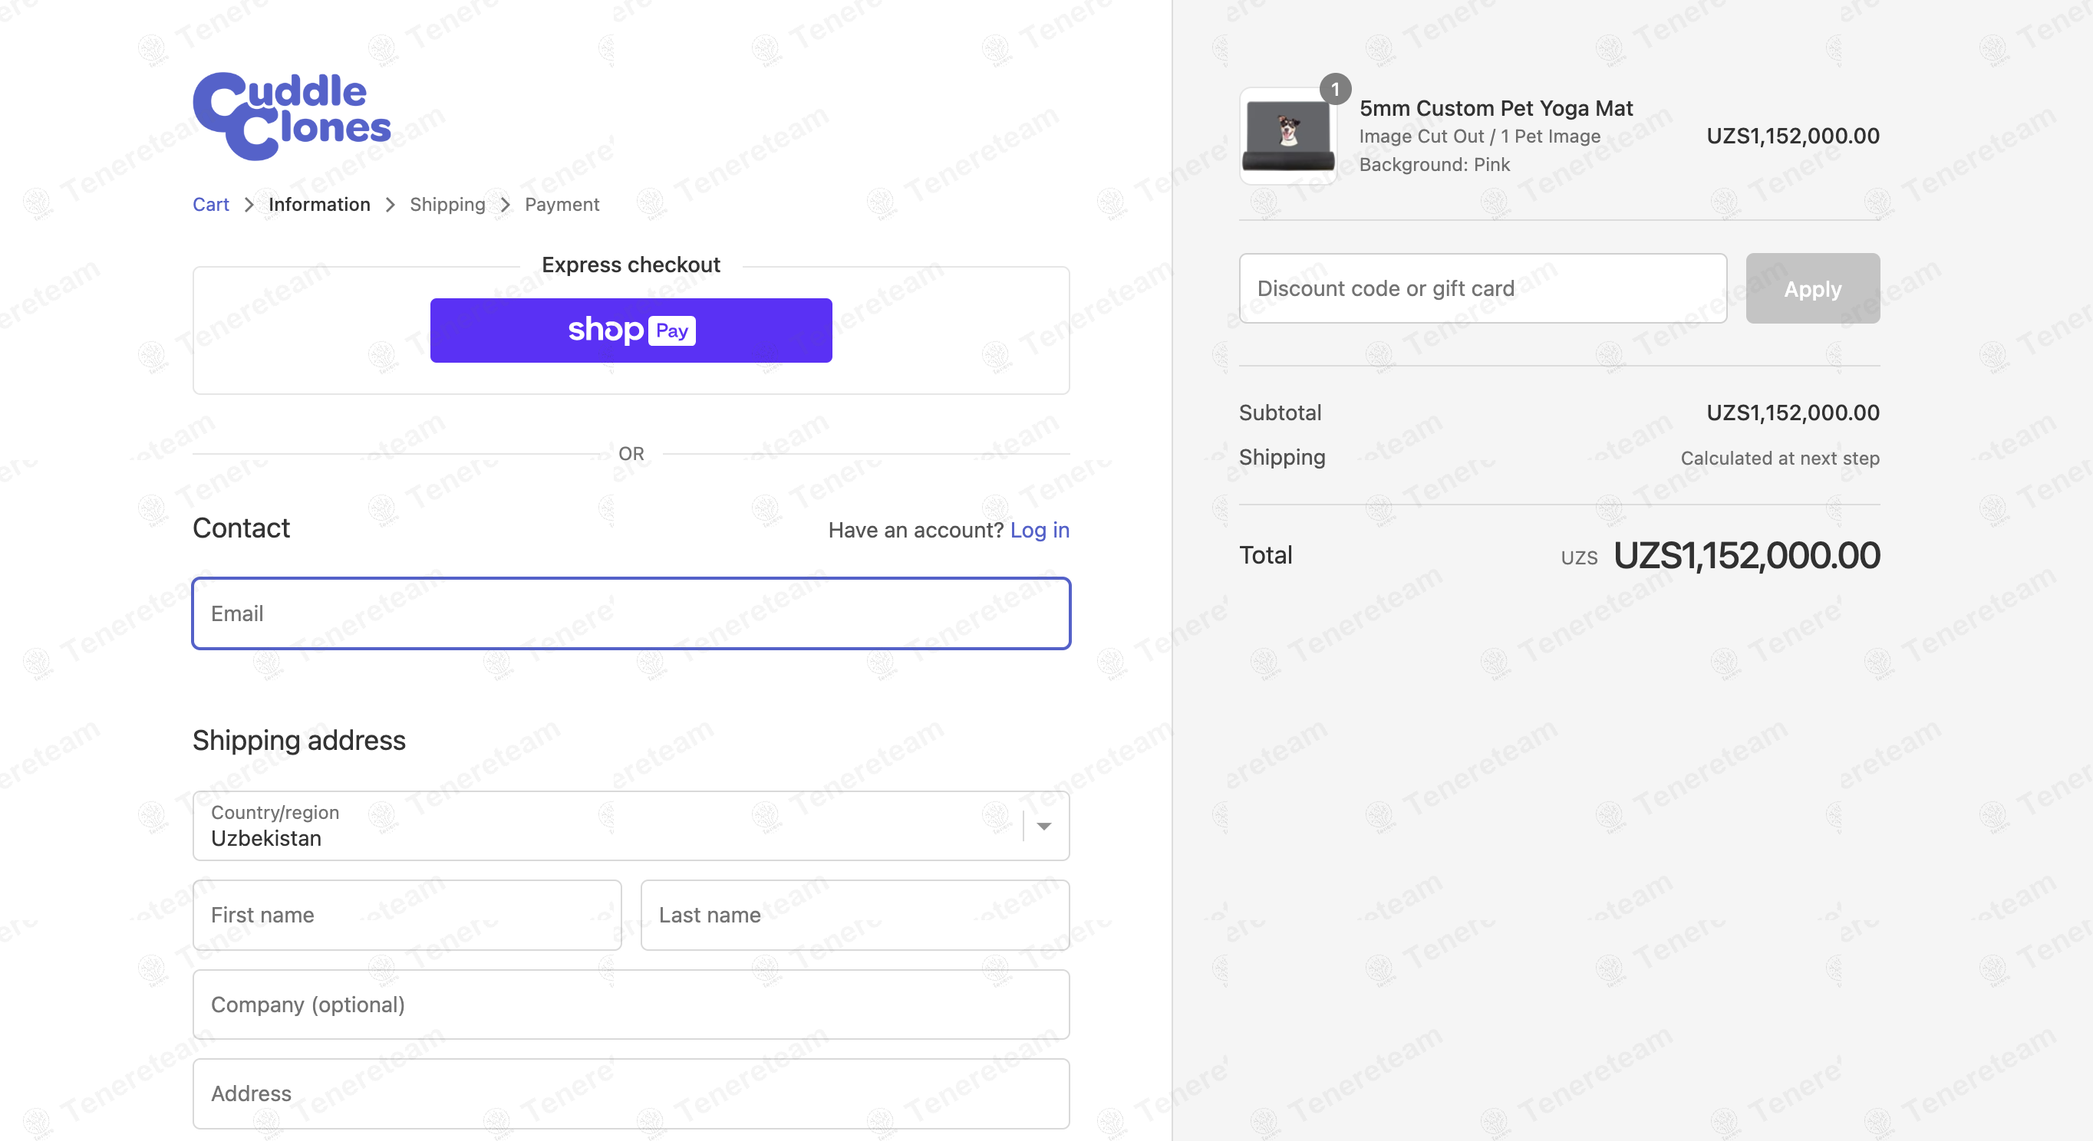Click the dropdown arrow beside Uzbekistan
Screen dimensions: 2093x1141
pyautogui.click(x=1044, y=826)
